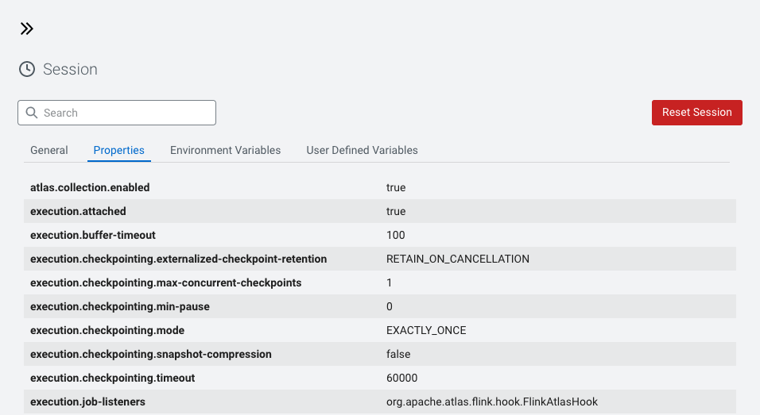The width and height of the screenshot is (760, 415).
Task: Click the FlinkAtlasHook job-listeners value
Action: 497,402
